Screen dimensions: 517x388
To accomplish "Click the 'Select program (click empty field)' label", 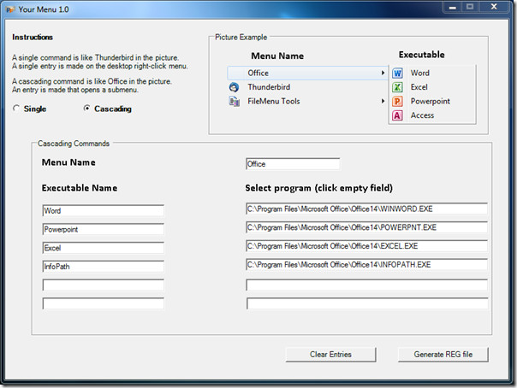I will tap(318, 188).
